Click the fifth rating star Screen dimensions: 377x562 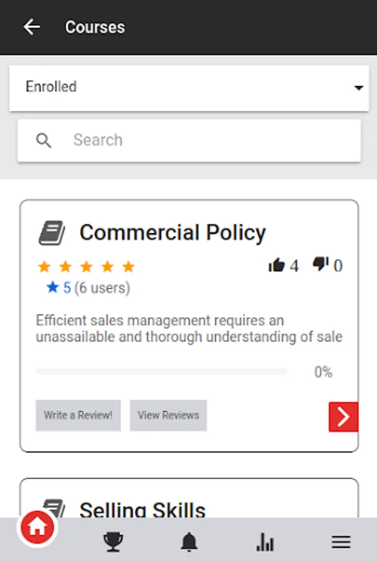pyautogui.click(x=128, y=267)
